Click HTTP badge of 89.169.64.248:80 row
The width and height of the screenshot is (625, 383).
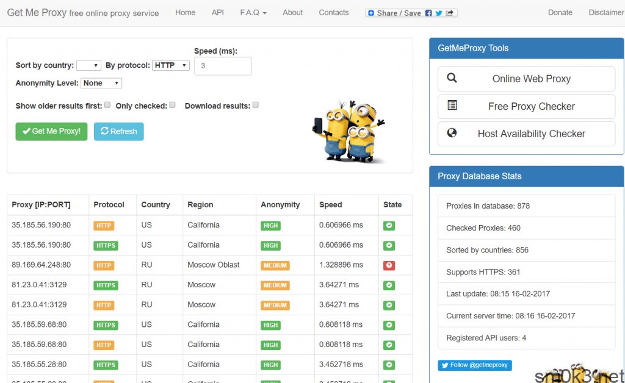pos(104,265)
